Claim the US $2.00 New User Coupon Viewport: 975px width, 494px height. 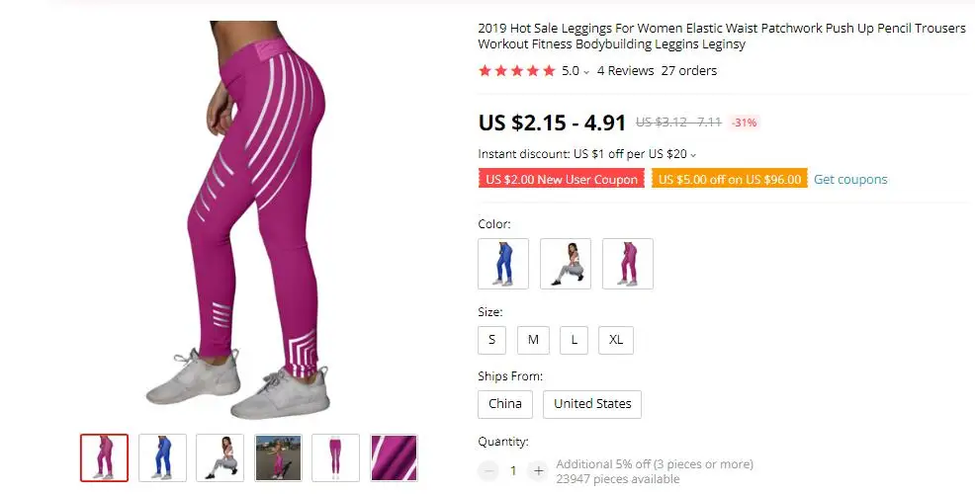click(562, 179)
